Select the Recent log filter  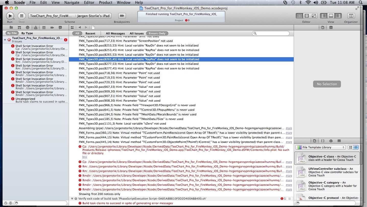tap(90, 33)
